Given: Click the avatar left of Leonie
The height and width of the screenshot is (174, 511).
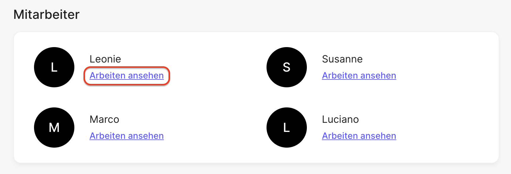Looking at the screenshot, I should 54,67.
